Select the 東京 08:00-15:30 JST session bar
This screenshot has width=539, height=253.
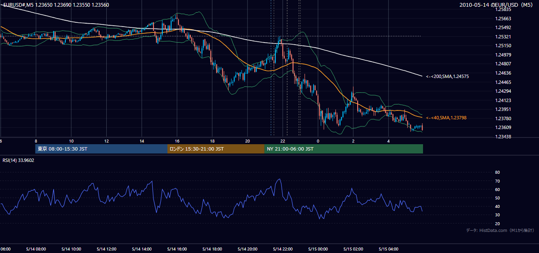[x=102, y=149]
